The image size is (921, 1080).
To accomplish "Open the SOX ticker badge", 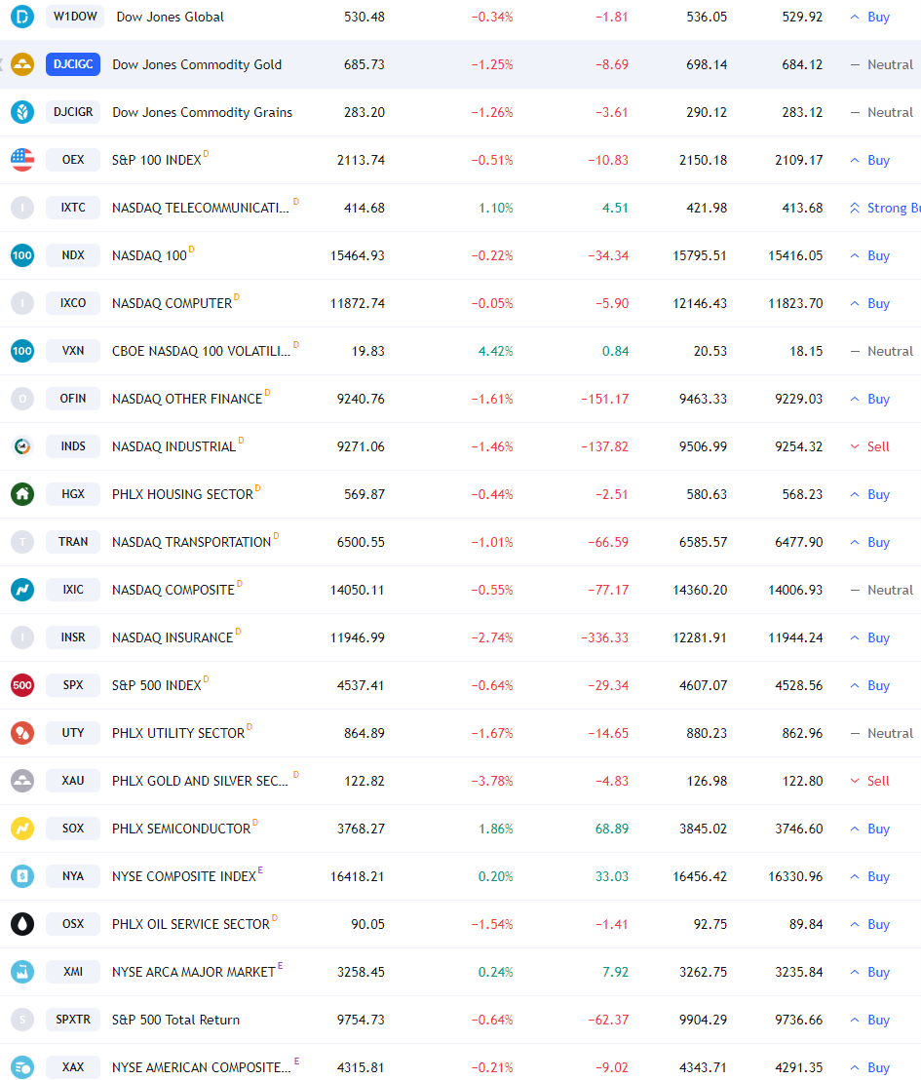I will pyautogui.click(x=73, y=829).
